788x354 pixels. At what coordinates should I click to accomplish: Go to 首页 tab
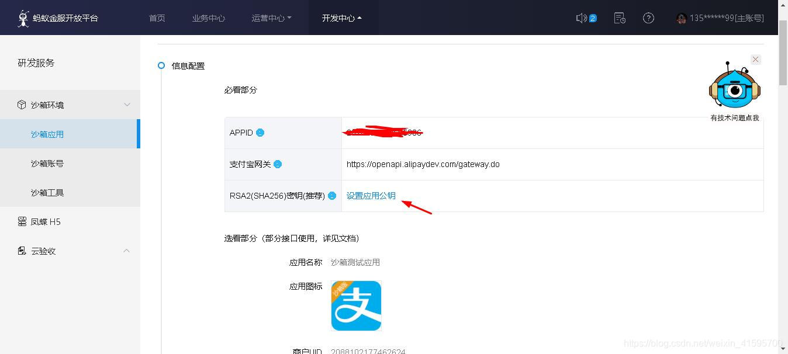click(x=157, y=18)
